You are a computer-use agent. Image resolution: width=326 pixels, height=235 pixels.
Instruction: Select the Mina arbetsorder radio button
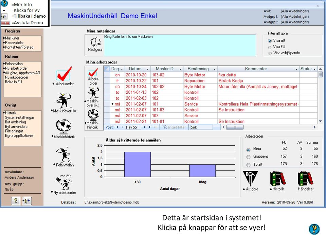pyautogui.click(x=248, y=150)
